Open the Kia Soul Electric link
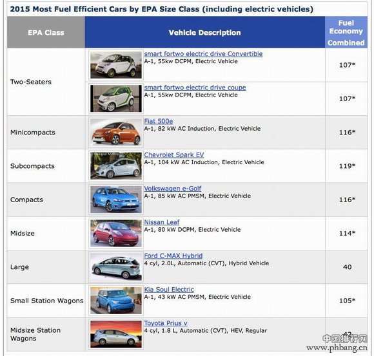374x356 pixels. tap(169, 289)
